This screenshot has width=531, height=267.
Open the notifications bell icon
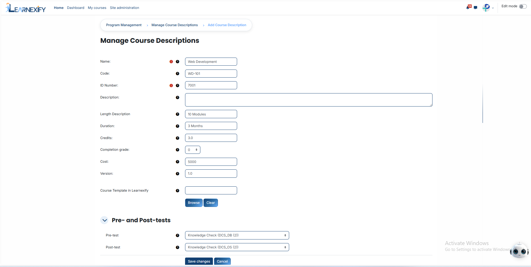pyautogui.click(x=468, y=8)
